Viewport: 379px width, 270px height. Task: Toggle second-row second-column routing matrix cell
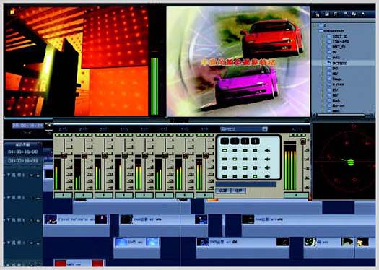click(x=235, y=159)
